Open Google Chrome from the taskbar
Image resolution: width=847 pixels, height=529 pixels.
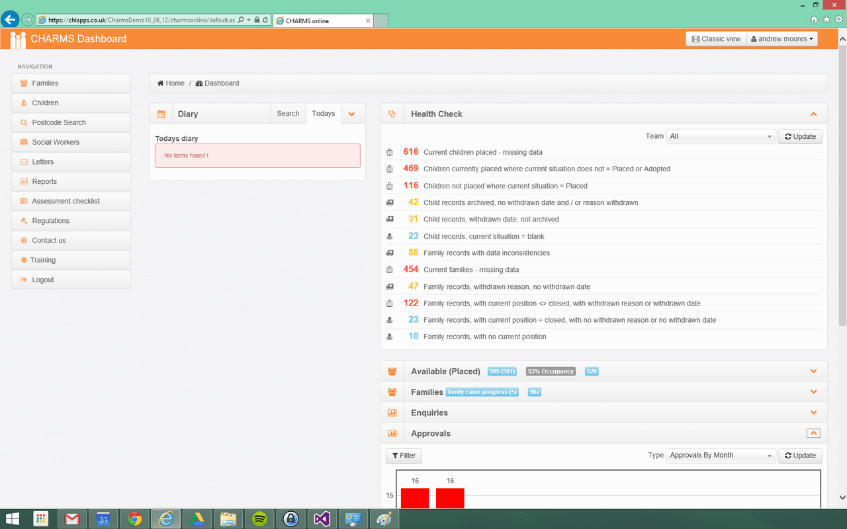135,519
